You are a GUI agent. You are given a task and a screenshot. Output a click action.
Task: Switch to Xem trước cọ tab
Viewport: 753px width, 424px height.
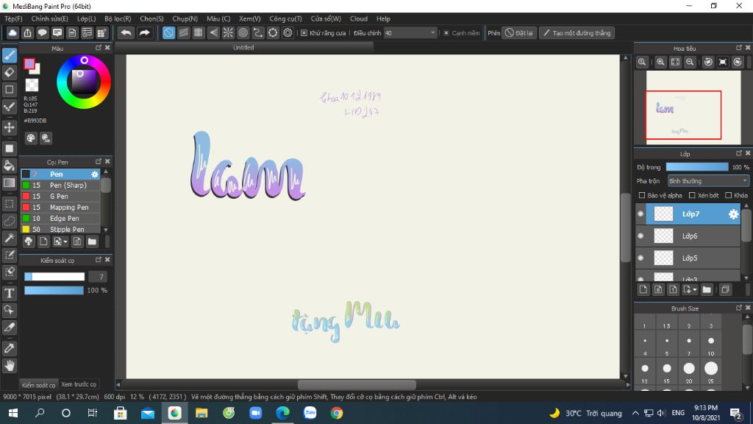tap(78, 384)
